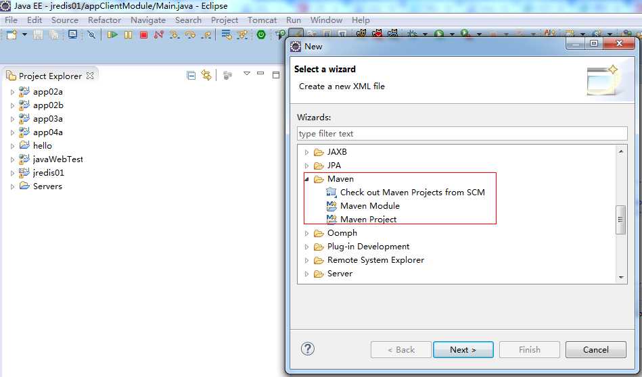The width and height of the screenshot is (642, 377).
Task: Click the wizard list scroll down arrow
Action: [x=621, y=277]
